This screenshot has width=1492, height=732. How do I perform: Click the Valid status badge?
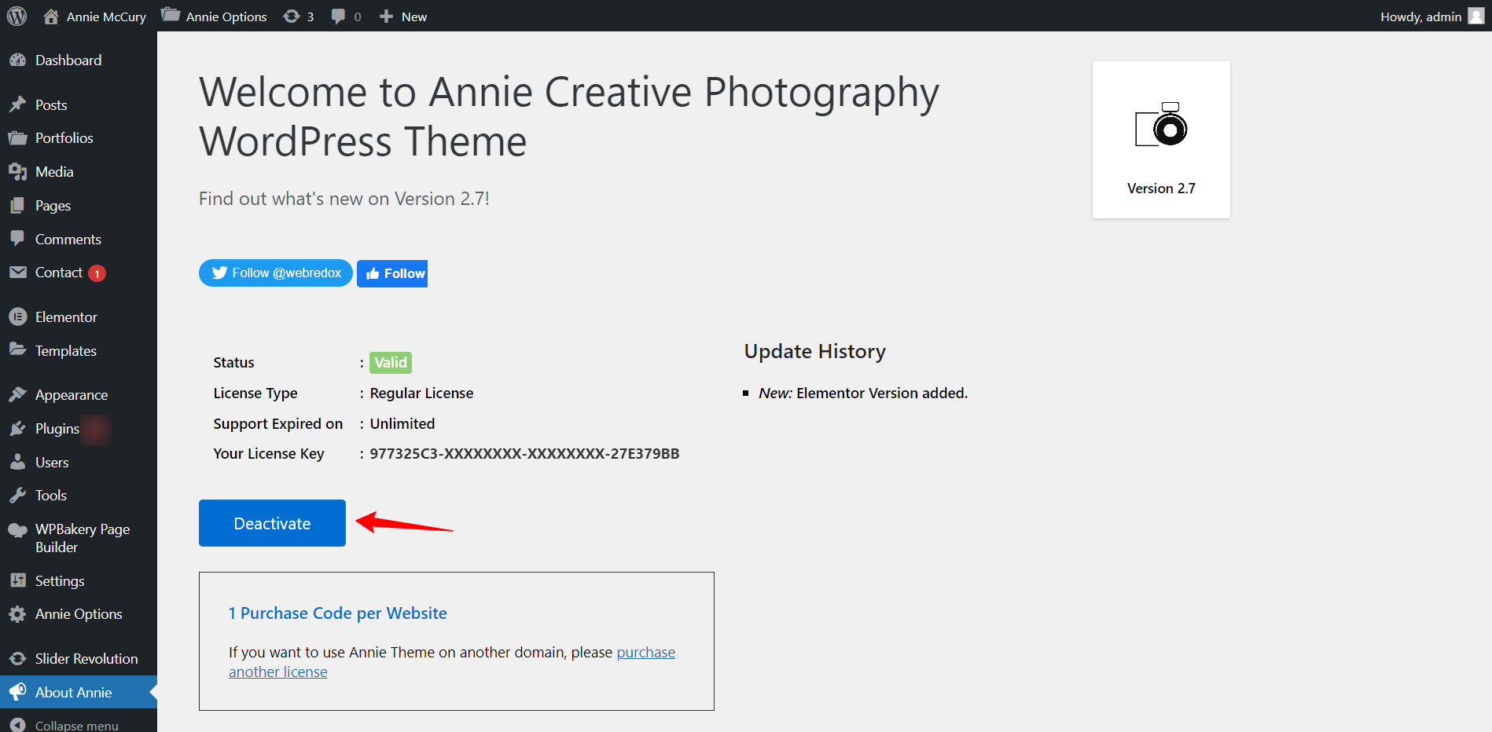[x=391, y=362]
